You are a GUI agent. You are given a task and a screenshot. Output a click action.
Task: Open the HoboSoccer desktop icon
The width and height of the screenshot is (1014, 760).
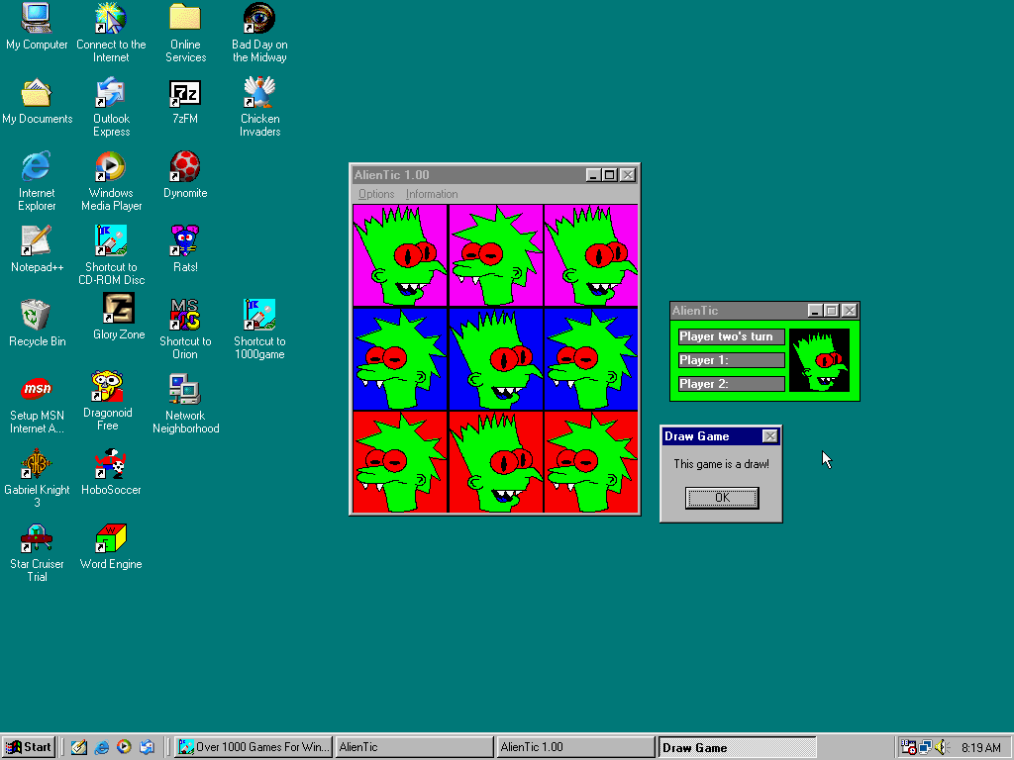[x=111, y=464]
